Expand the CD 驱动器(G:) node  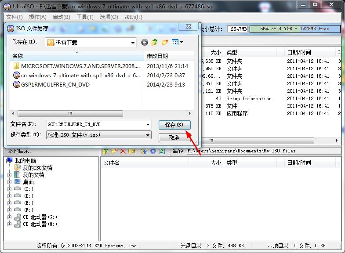(x=9, y=217)
